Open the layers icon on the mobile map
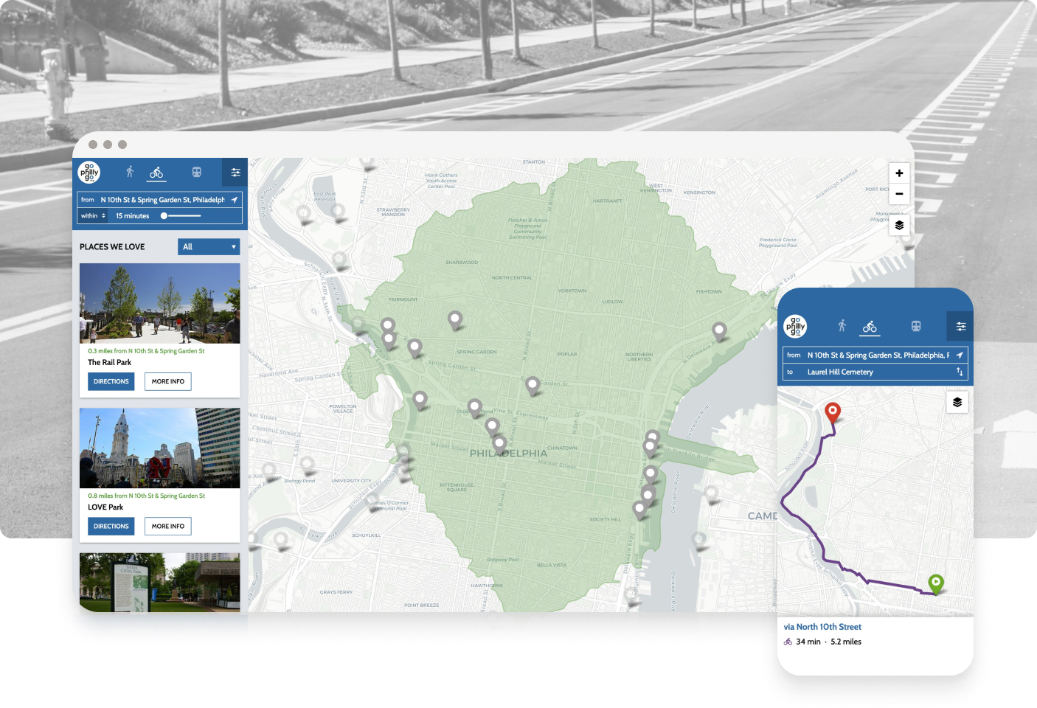Viewport: 1037px width, 708px height. click(957, 402)
